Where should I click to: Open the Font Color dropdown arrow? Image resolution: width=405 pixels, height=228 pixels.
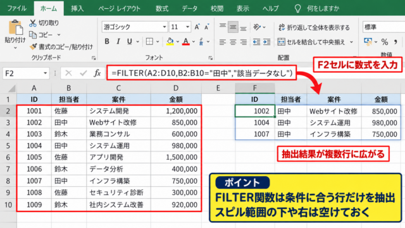[194, 42]
